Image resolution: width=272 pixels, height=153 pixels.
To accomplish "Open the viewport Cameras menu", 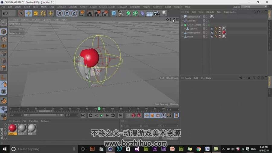I will [x=25, y=20].
